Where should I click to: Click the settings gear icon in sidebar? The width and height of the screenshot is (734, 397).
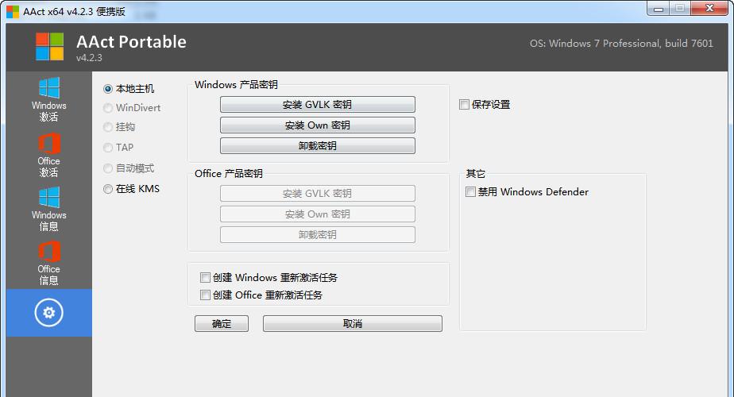tap(48, 312)
